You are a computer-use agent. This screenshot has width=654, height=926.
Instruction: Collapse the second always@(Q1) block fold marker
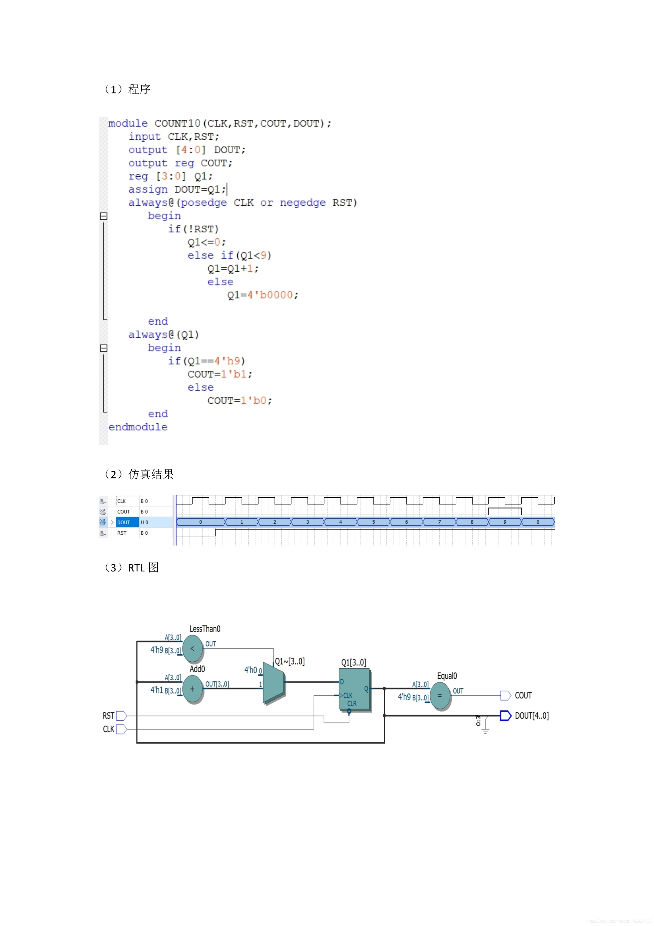pos(103,348)
